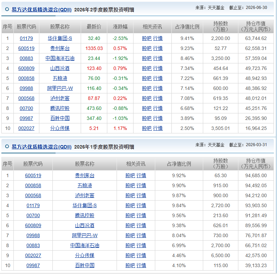Open 股吧 for 分众传媒 in 1季度 table
Image resolution: width=277 pixels, height=274 pixels.
coord(130,255)
